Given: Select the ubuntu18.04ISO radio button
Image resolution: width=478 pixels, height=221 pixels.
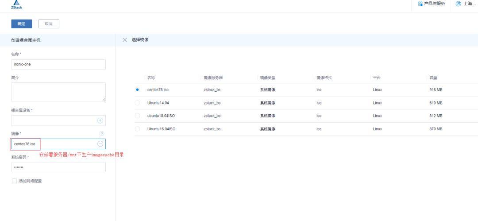Looking at the screenshot, I should click(137, 116).
